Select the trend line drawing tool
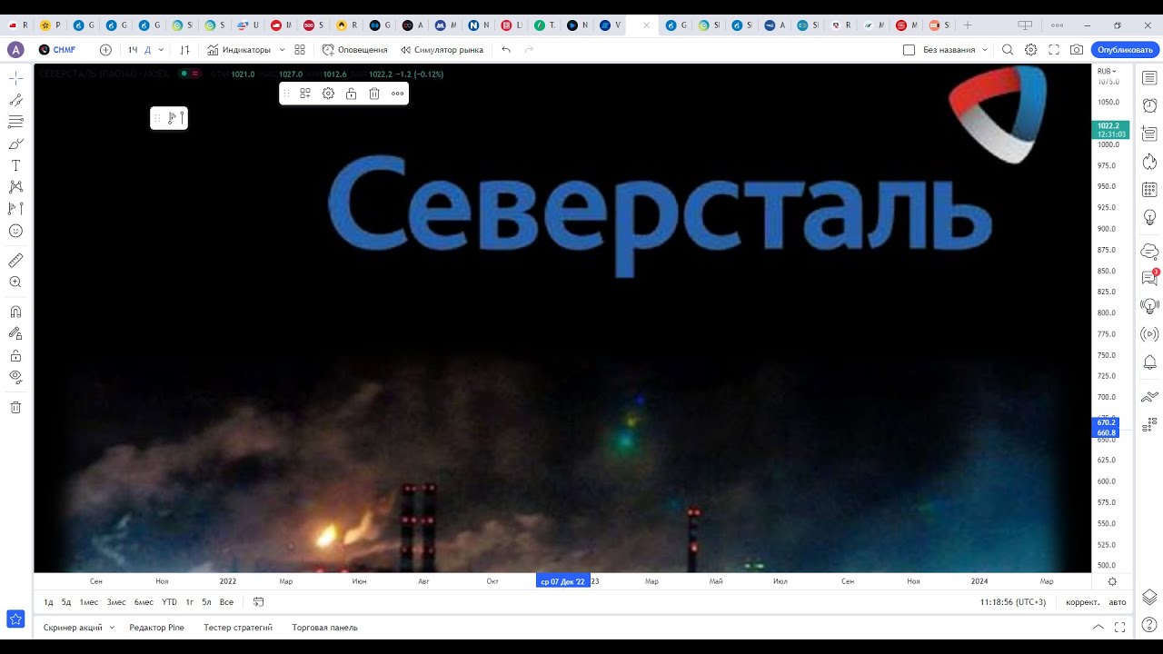The image size is (1163, 654). (x=15, y=100)
